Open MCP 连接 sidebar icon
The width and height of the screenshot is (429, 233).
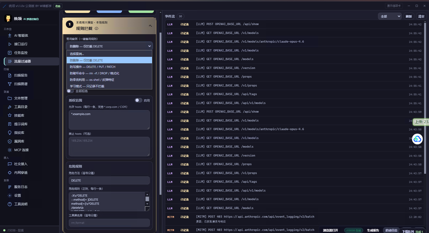pyautogui.click(x=10, y=150)
